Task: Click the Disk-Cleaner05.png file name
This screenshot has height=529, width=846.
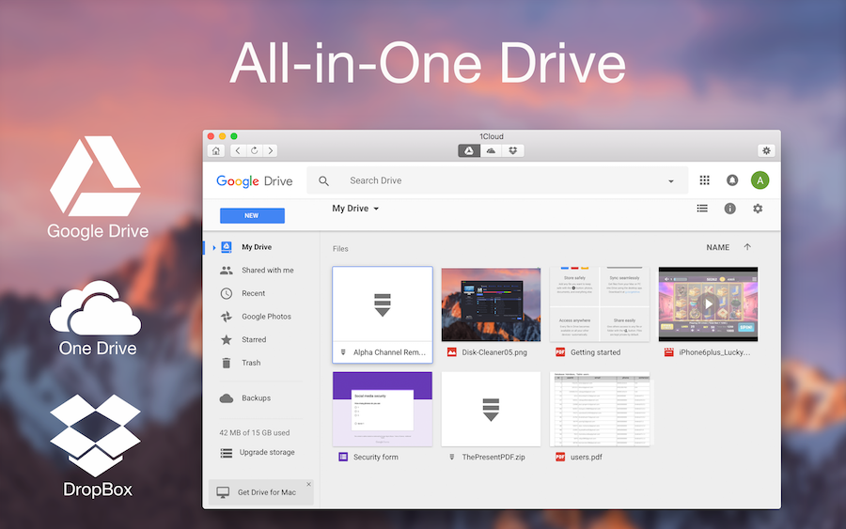Action: [494, 352]
